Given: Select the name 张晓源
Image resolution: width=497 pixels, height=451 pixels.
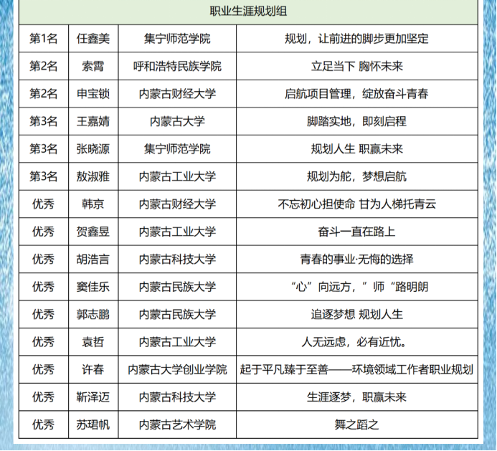Looking at the screenshot, I should point(93,149).
